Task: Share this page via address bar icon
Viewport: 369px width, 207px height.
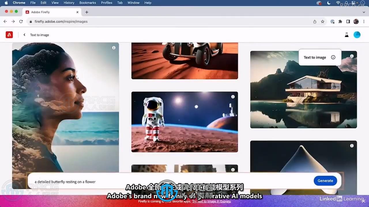Action: tap(315, 22)
